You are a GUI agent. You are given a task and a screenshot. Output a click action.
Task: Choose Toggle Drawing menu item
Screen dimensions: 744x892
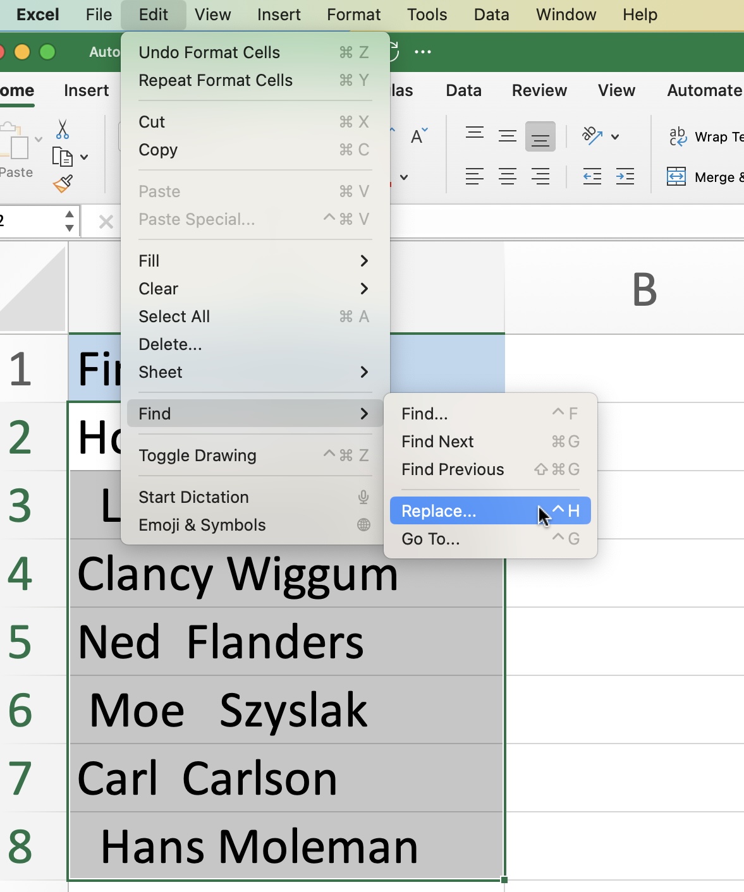(x=255, y=455)
